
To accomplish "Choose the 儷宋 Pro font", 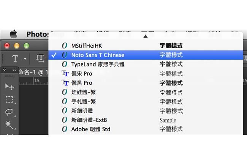I will 146,74.
